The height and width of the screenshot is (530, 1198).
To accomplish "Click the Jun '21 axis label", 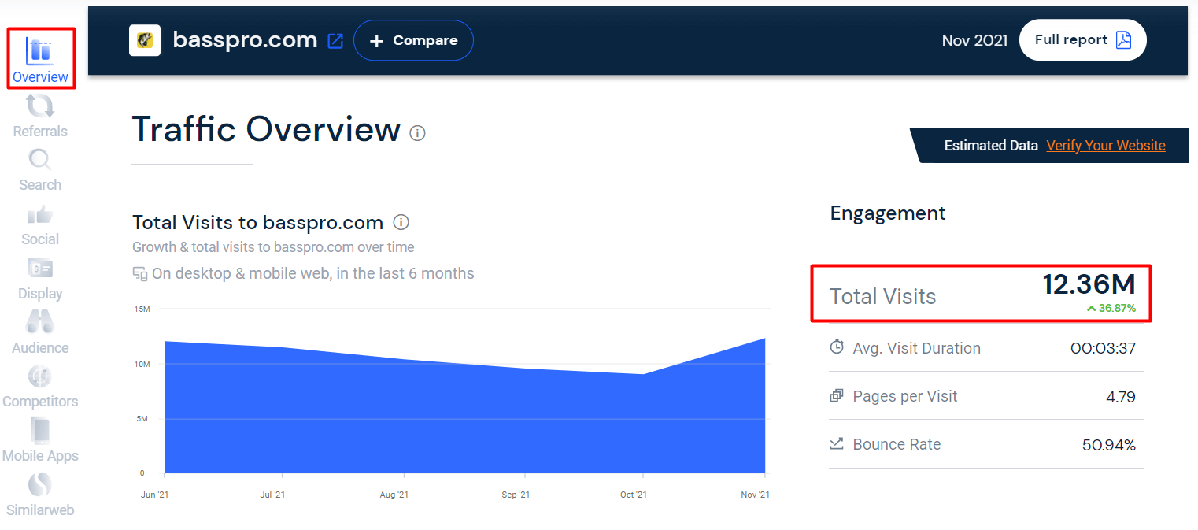I will [x=153, y=495].
